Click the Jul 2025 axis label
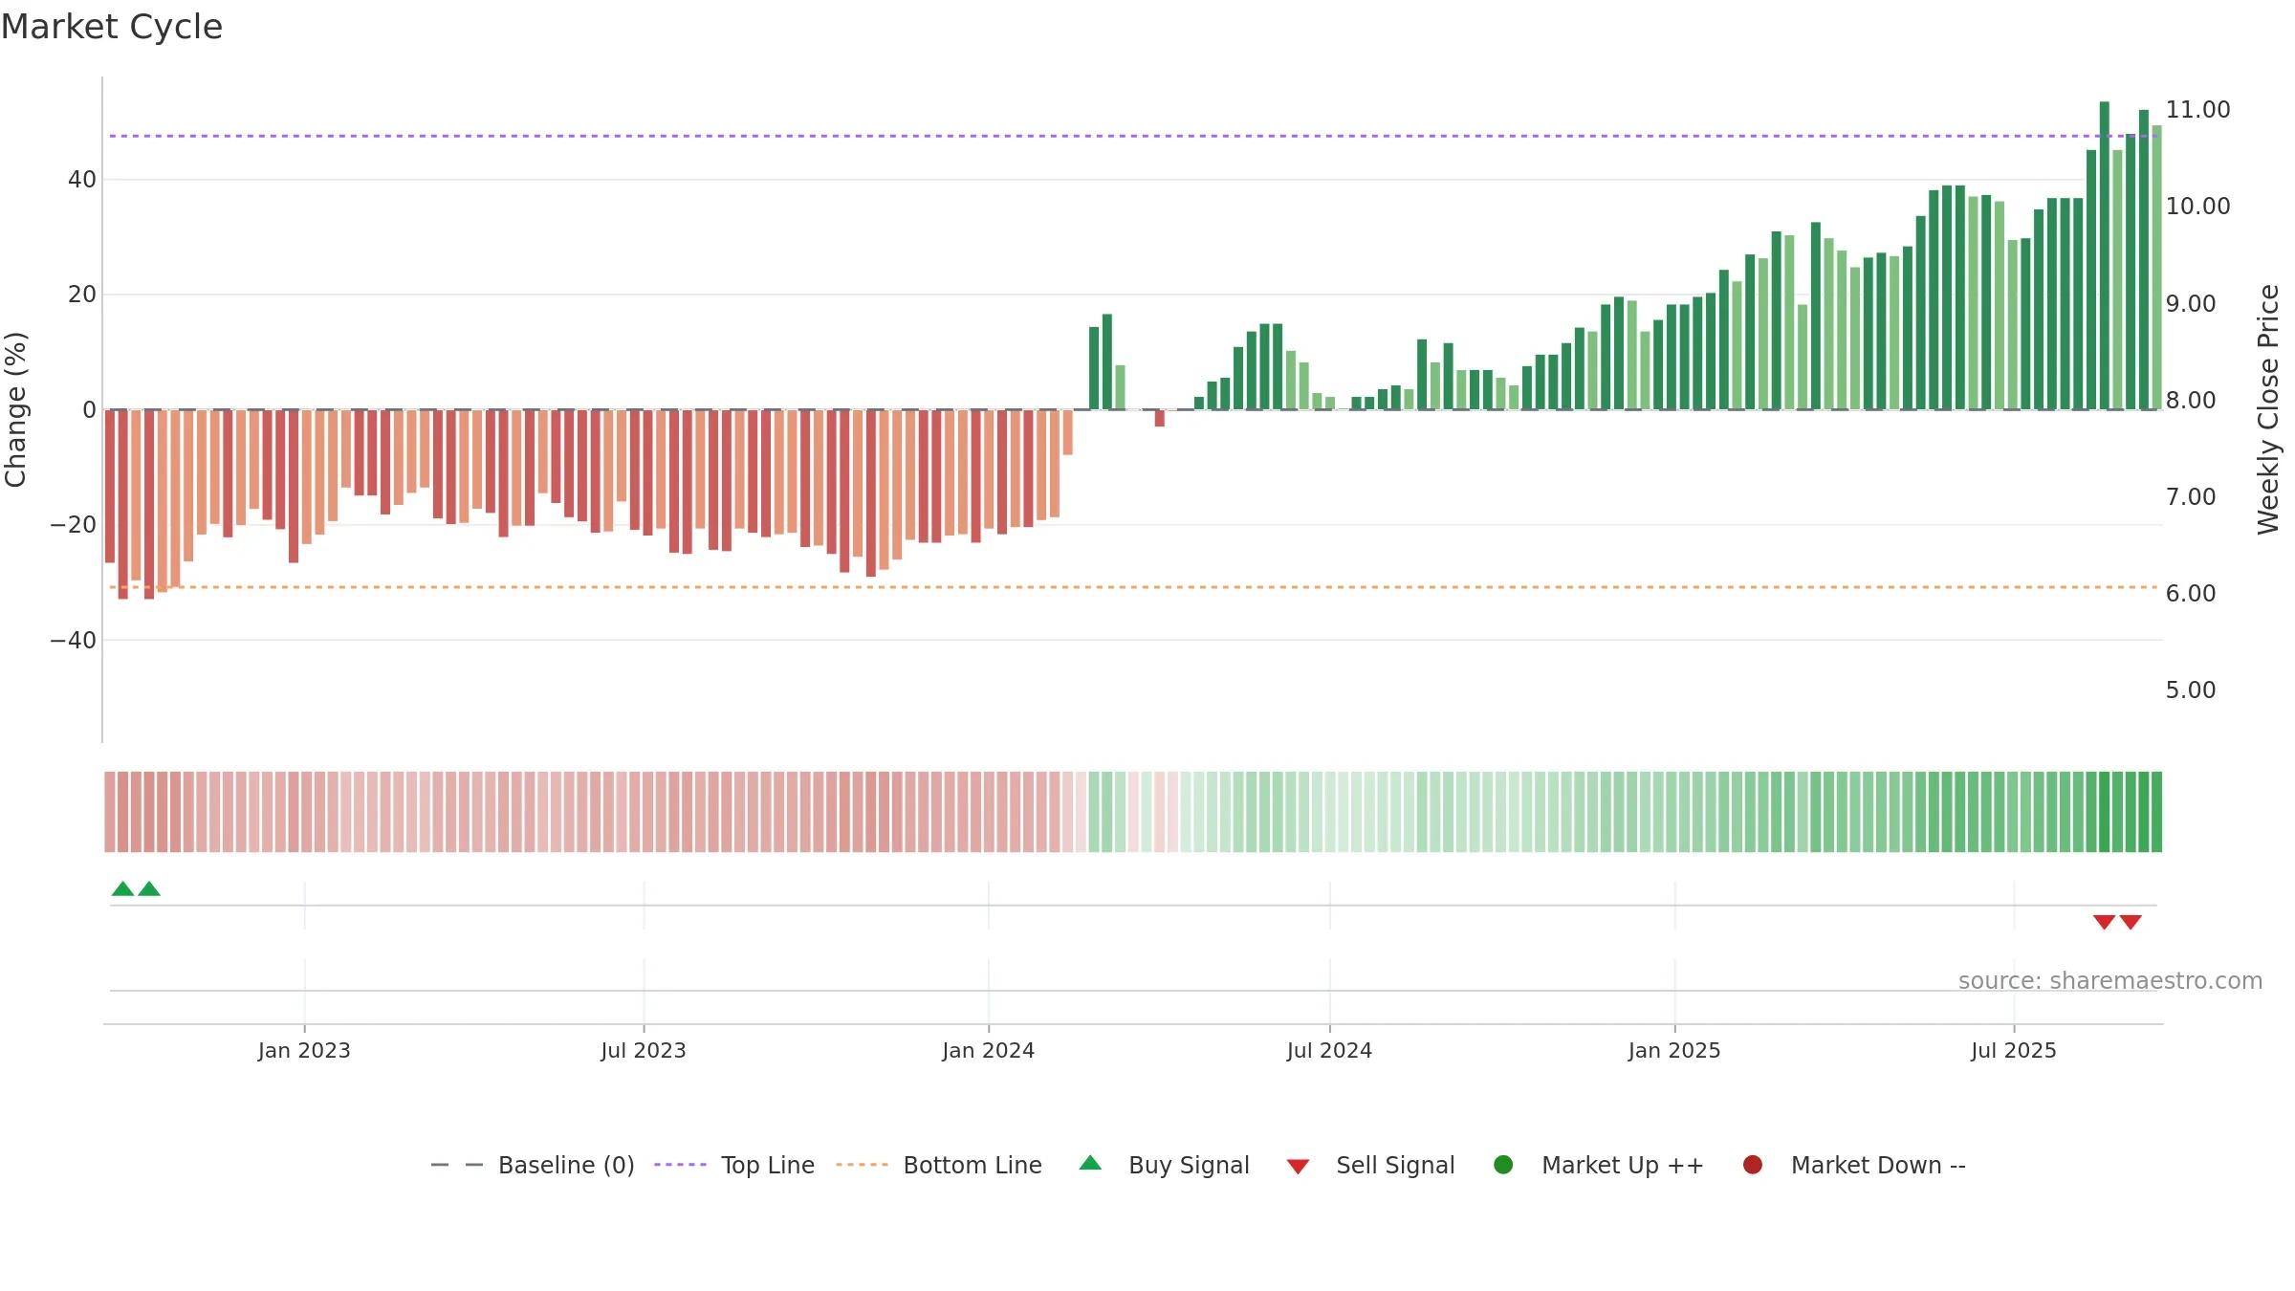The image size is (2295, 1291). tap(2014, 1051)
